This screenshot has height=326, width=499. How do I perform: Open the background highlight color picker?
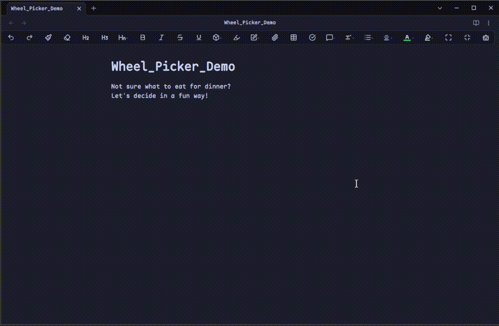coord(428,38)
